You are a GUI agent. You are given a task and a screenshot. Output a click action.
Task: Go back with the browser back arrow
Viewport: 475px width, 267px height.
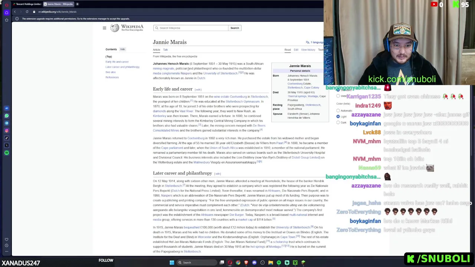tap(15, 11)
